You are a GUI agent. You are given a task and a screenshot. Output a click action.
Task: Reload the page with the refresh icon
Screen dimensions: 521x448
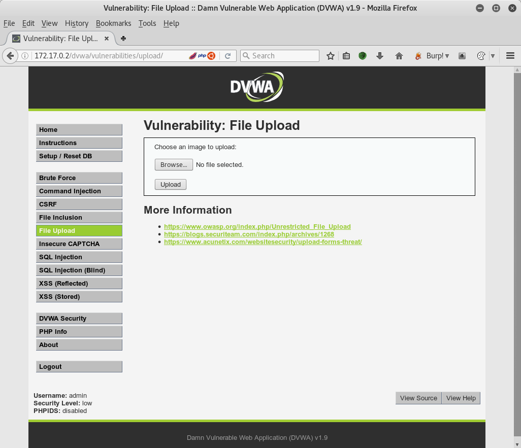(x=227, y=56)
